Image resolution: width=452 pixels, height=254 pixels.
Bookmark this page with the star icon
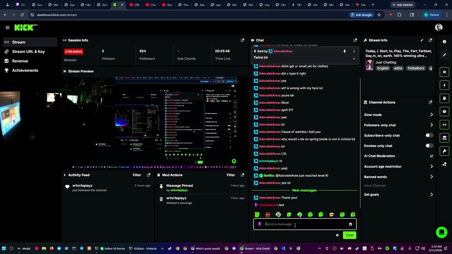coord(379,15)
